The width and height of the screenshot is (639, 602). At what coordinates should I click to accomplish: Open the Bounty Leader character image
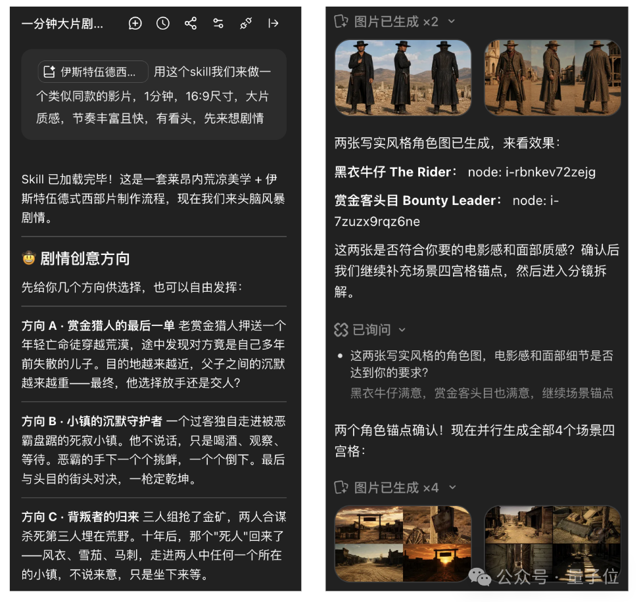point(553,78)
